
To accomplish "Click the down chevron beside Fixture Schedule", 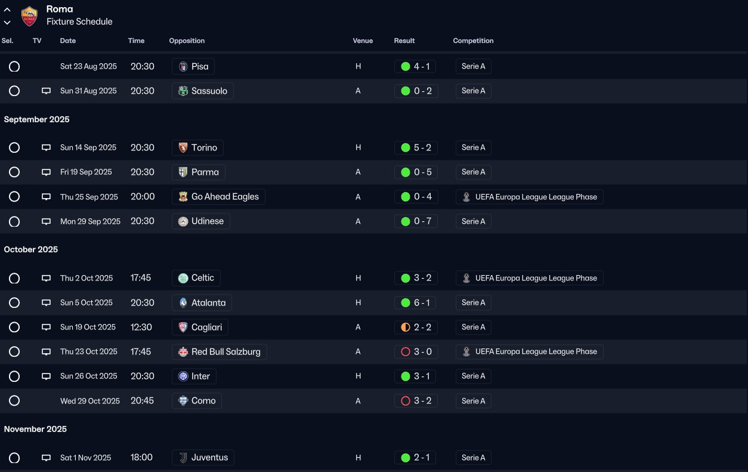I will click(7, 23).
